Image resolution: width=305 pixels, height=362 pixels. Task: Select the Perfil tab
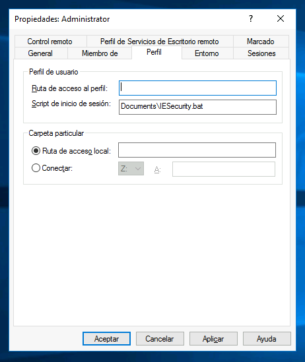click(x=154, y=52)
